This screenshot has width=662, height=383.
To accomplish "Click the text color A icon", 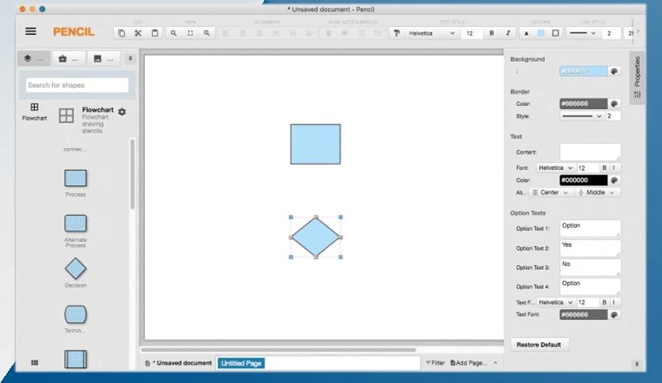I will pos(526,33).
